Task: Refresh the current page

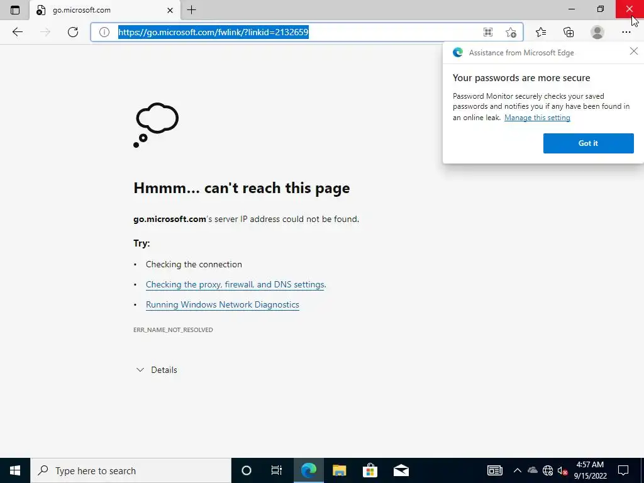Action: (x=73, y=32)
